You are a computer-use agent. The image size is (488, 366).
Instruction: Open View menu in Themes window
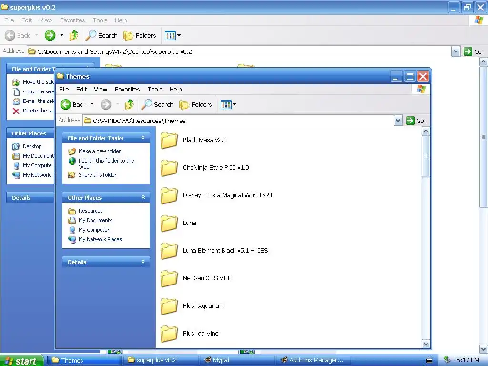(x=101, y=90)
